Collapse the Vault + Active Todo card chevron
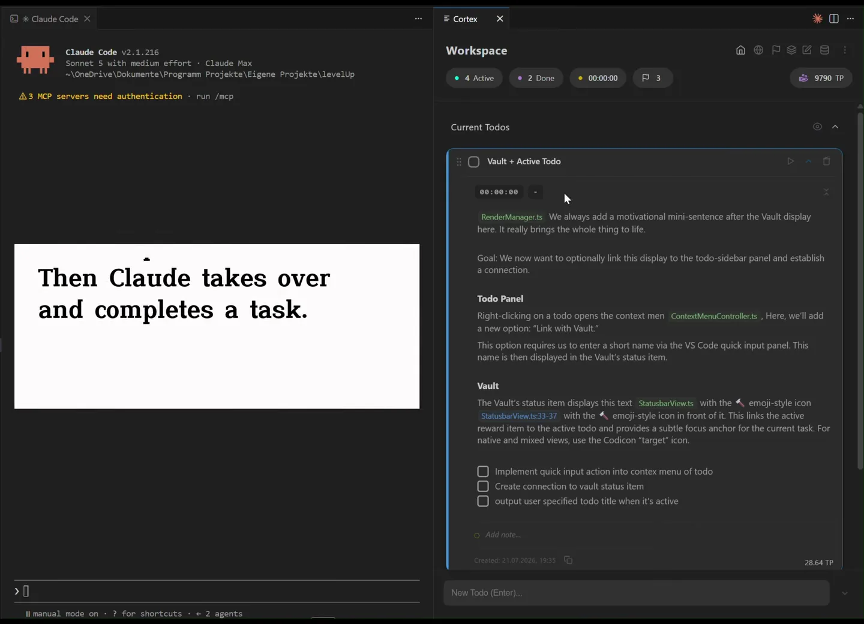Image resolution: width=864 pixels, height=624 pixels. [808, 161]
